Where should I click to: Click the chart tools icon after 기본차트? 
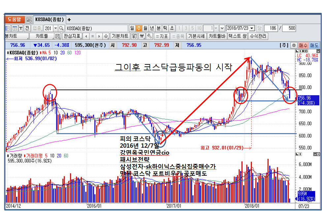pos(134,36)
